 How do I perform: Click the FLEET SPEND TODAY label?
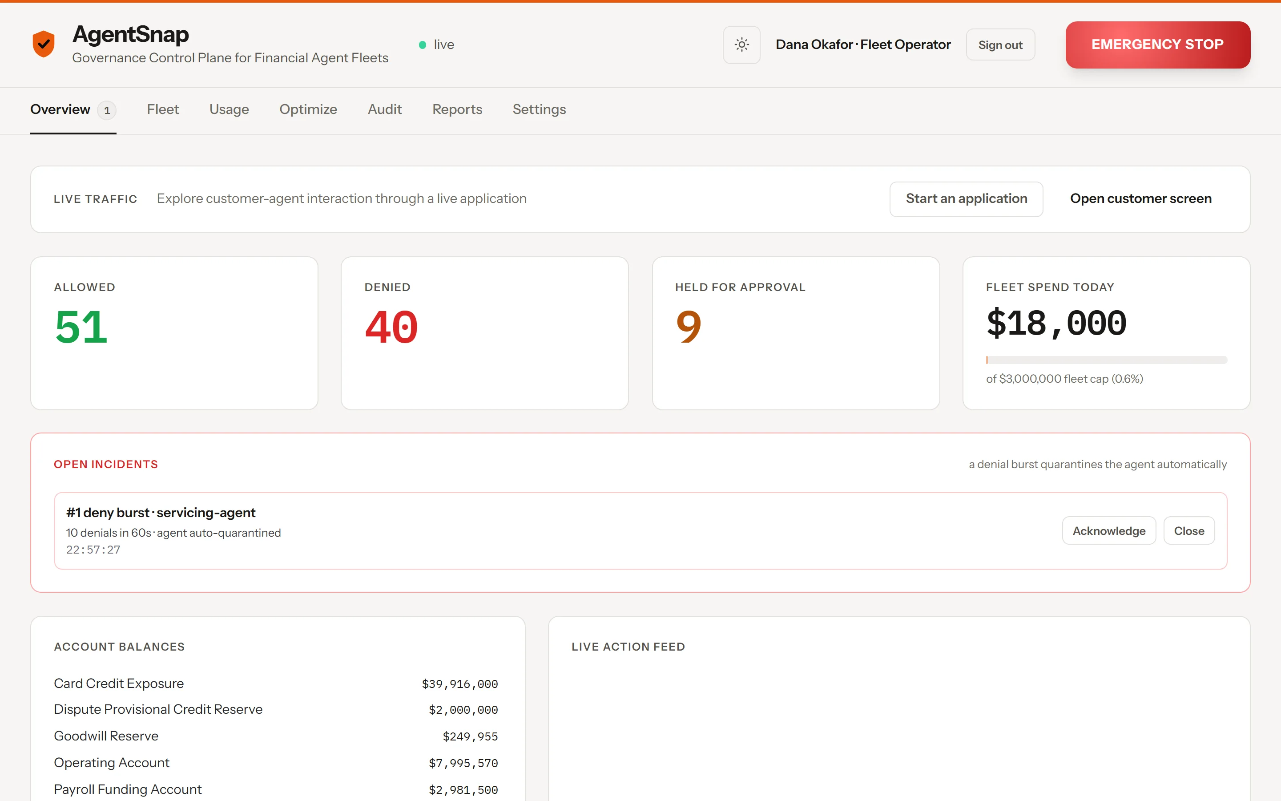[1050, 287]
